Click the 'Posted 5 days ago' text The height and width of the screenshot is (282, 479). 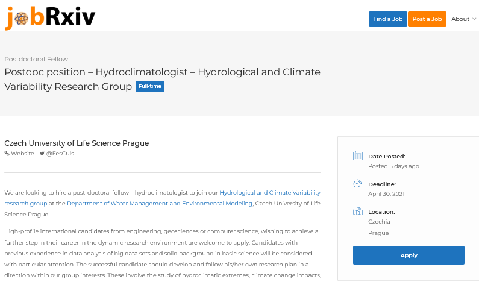coord(393,166)
